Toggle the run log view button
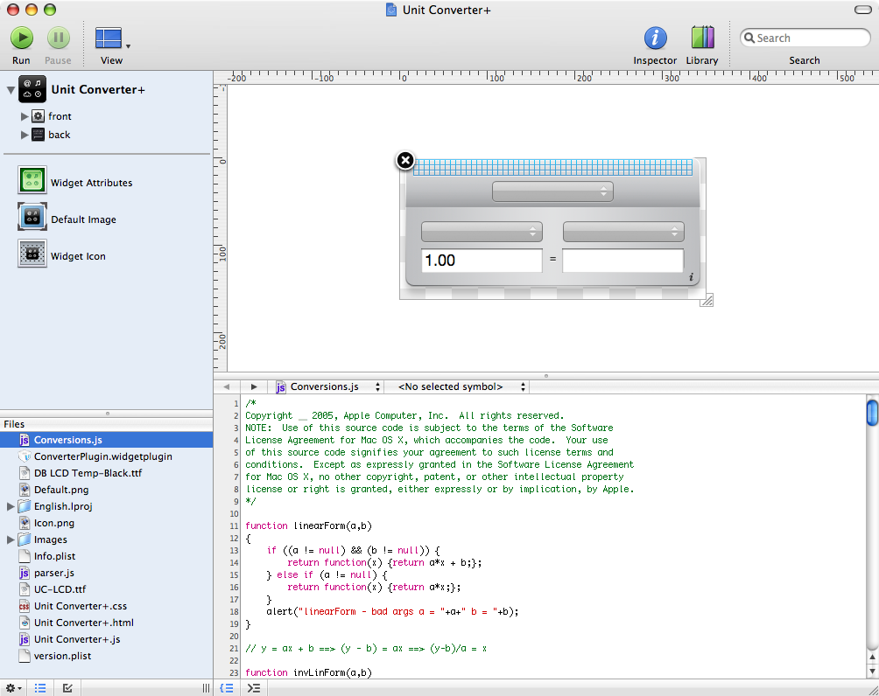Viewport: 879px width, 696px height. pos(254,688)
